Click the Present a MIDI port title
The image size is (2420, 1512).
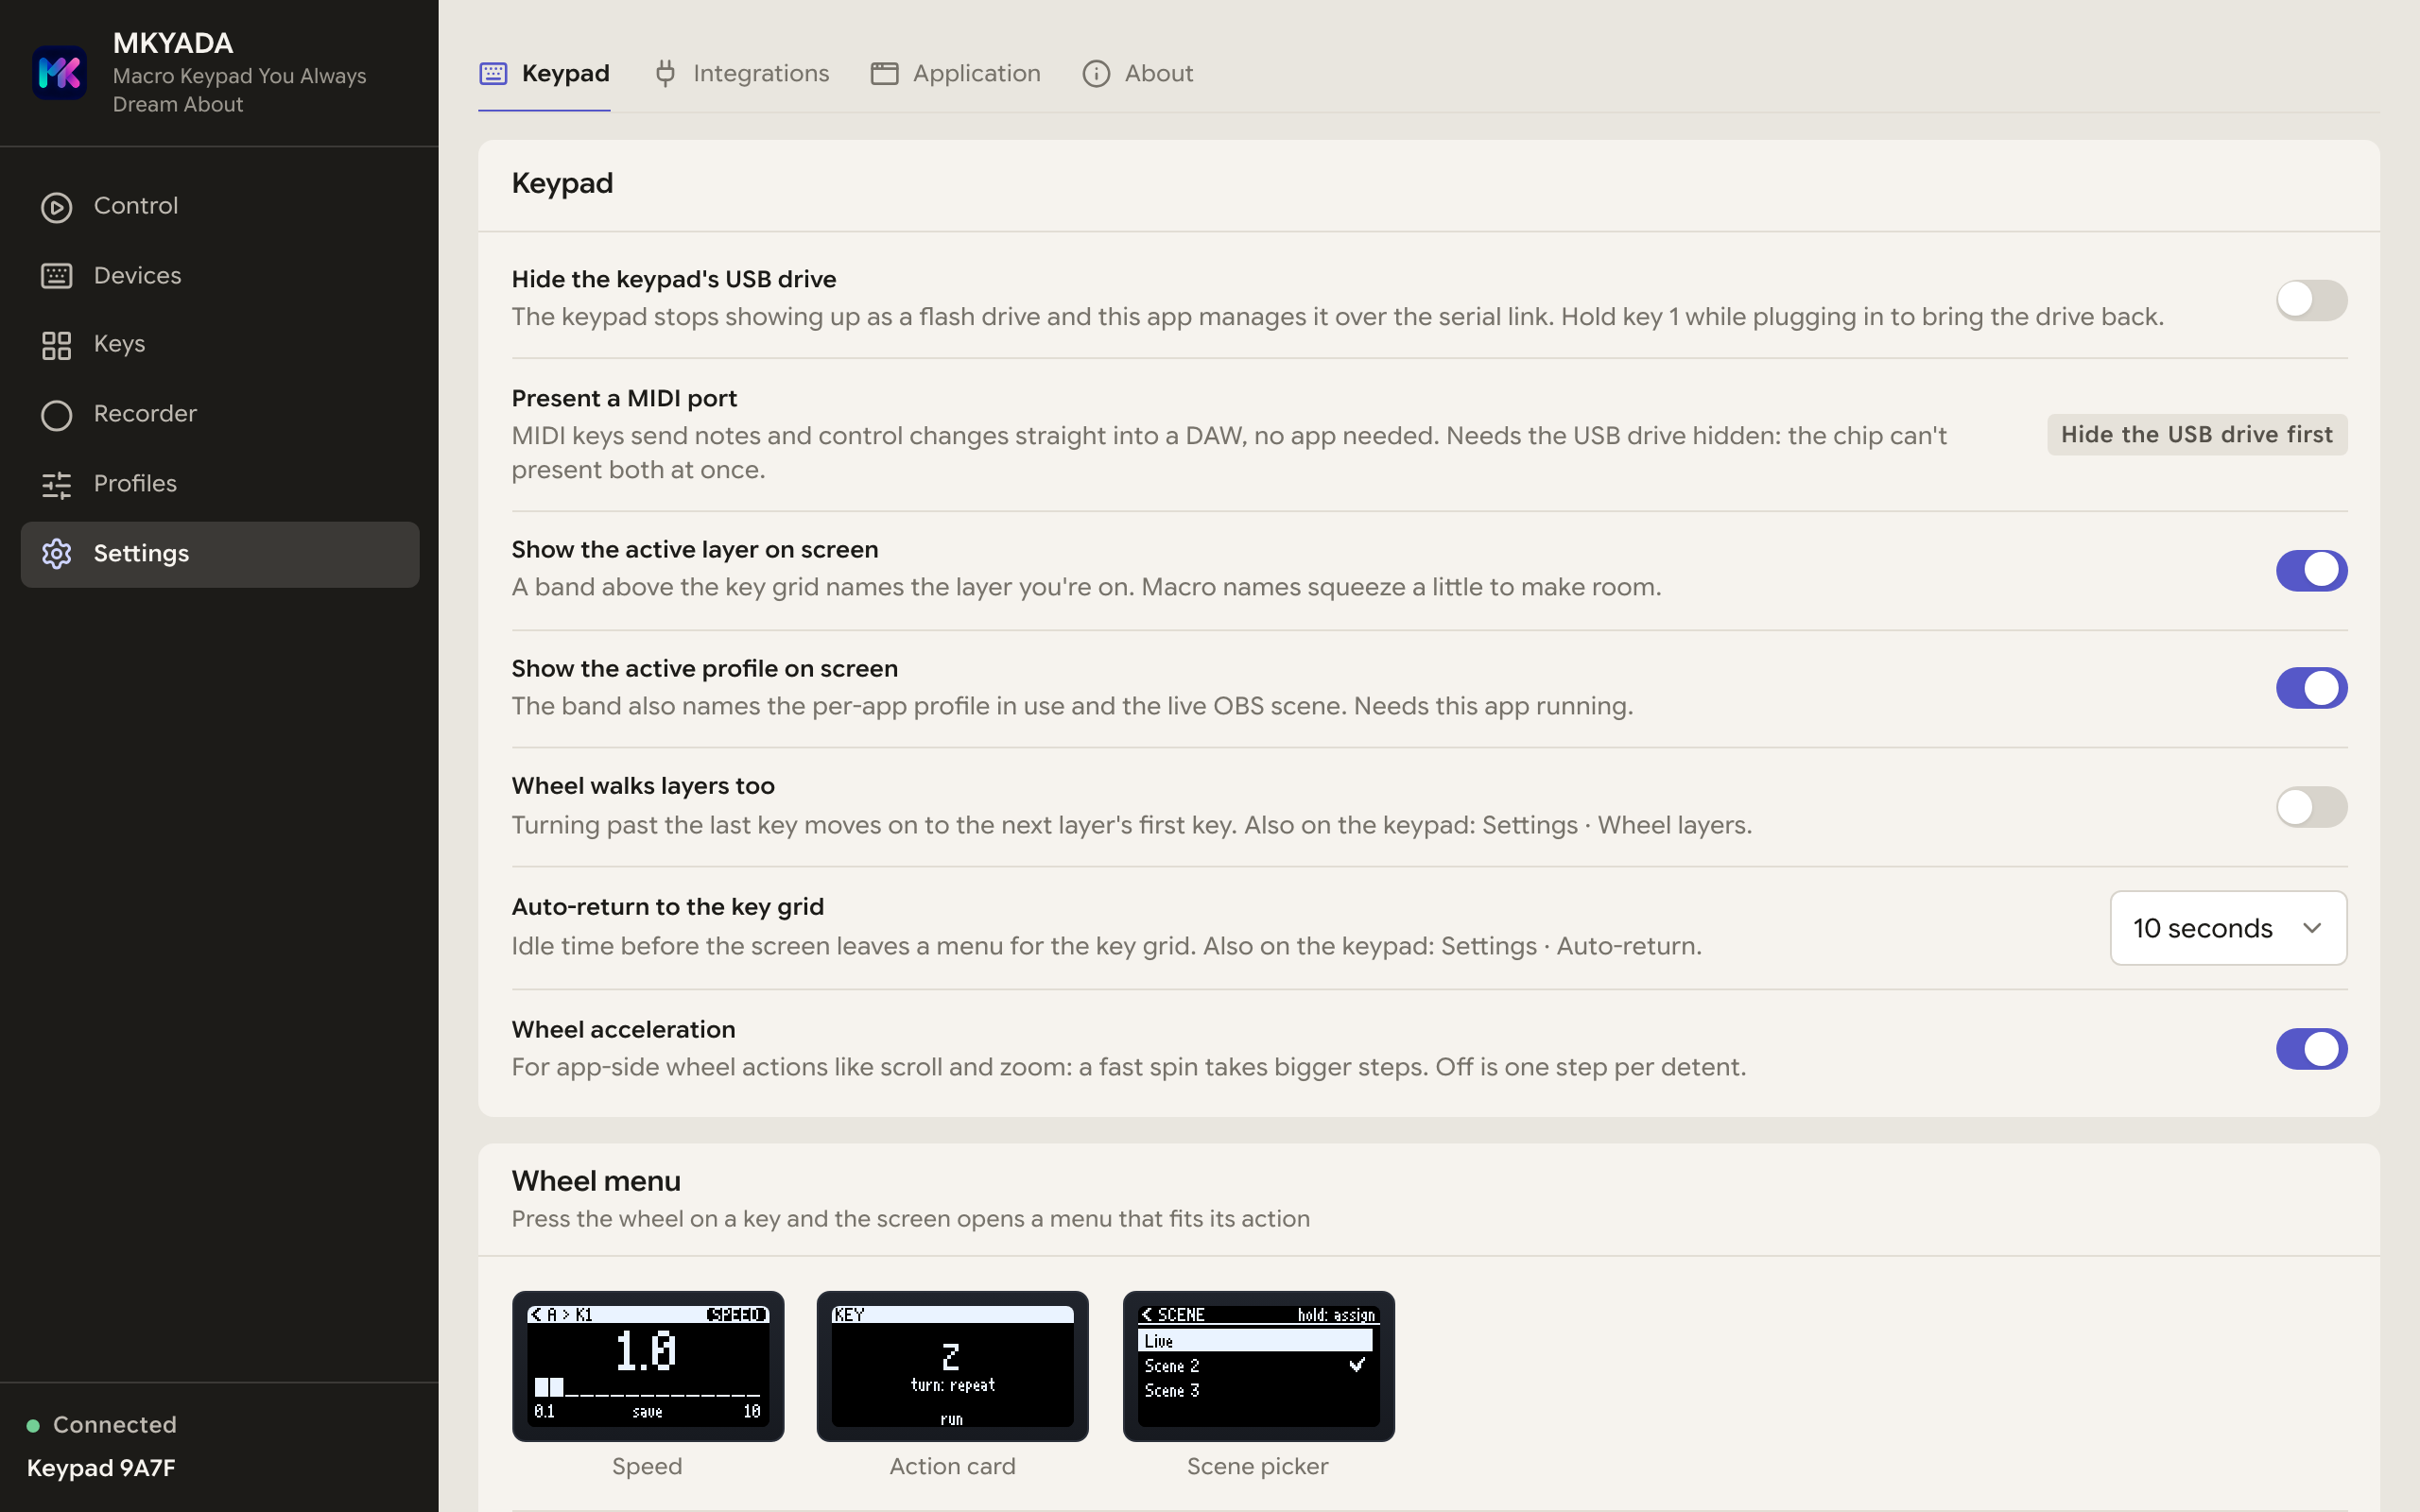pos(624,398)
